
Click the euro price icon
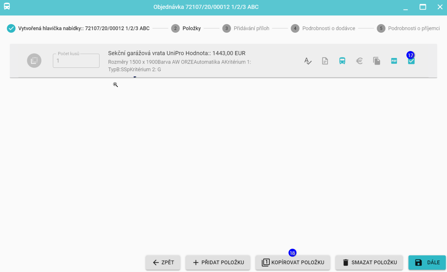(359, 61)
